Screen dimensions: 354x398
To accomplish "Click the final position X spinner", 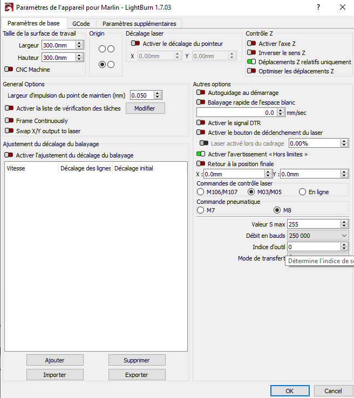I will pyautogui.click(x=268, y=174).
